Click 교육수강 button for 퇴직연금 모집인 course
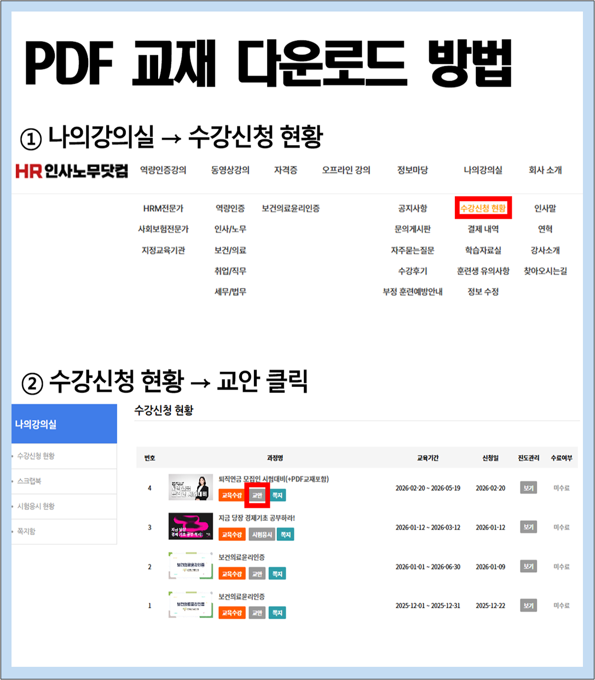The image size is (595, 680). tap(232, 495)
